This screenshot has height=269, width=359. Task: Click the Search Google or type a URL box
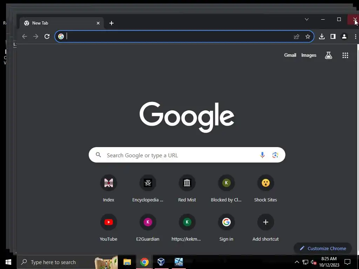[x=187, y=155]
